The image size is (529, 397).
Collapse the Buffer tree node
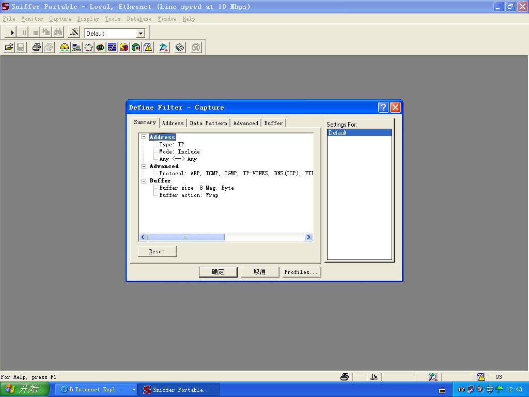pyautogui.click(x=144, y=180)
